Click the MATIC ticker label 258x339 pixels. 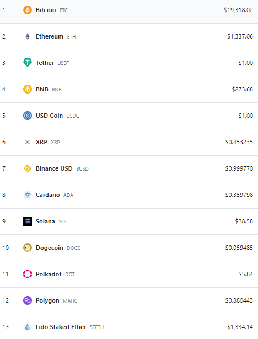[x=70, y=300]
